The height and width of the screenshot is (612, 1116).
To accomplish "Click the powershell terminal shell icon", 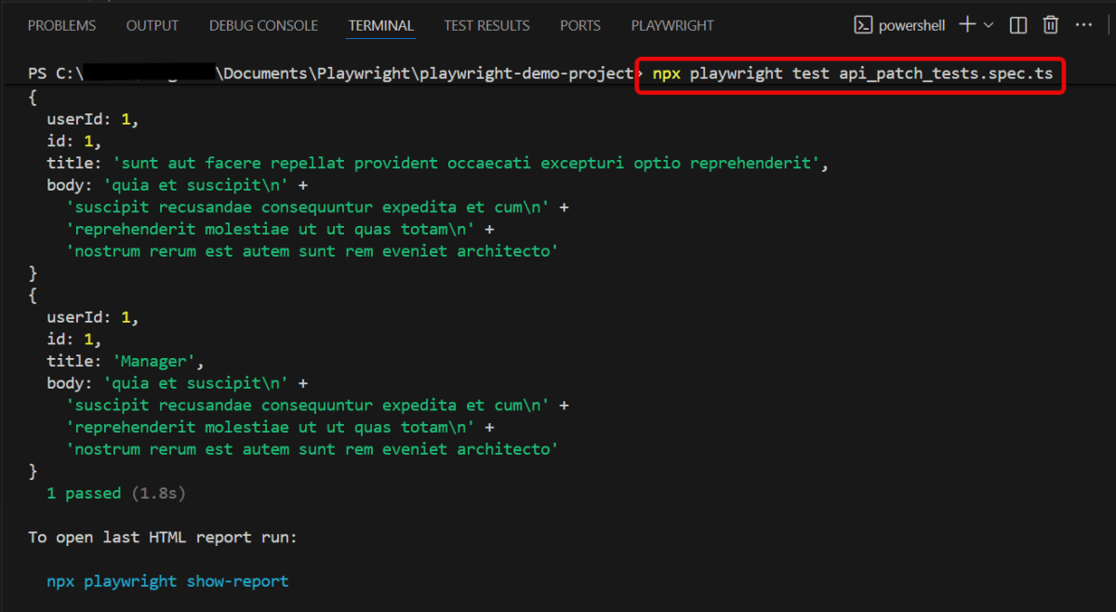I will click(x=864, y=25).
